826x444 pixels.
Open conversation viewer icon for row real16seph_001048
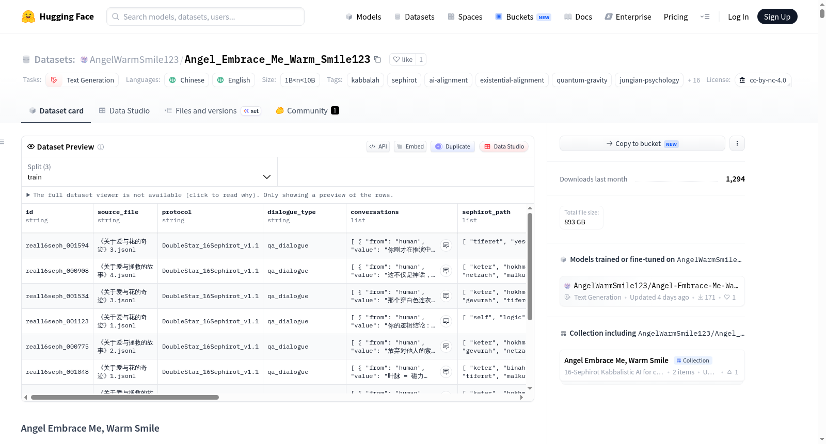click(446, 372)
